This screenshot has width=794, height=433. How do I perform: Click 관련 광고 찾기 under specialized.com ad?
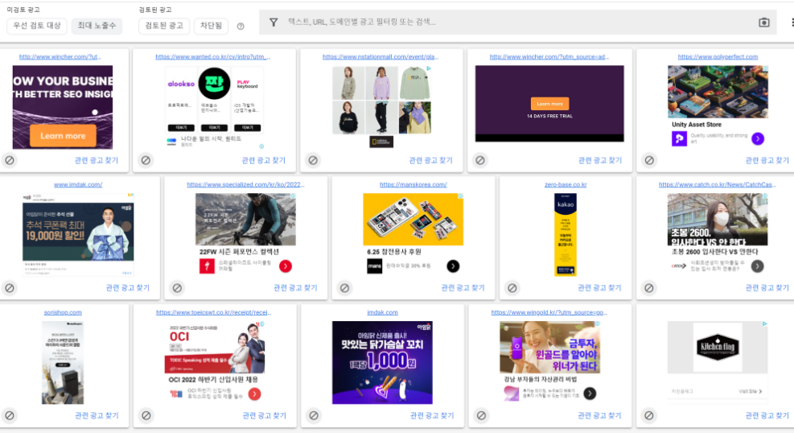(296, 287)
